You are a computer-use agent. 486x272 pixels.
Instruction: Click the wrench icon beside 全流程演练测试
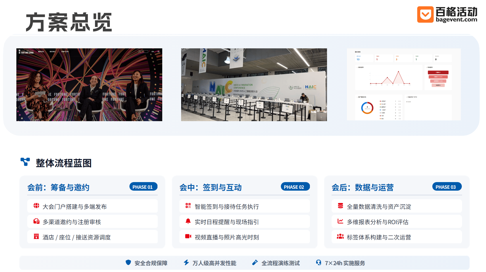255,262
